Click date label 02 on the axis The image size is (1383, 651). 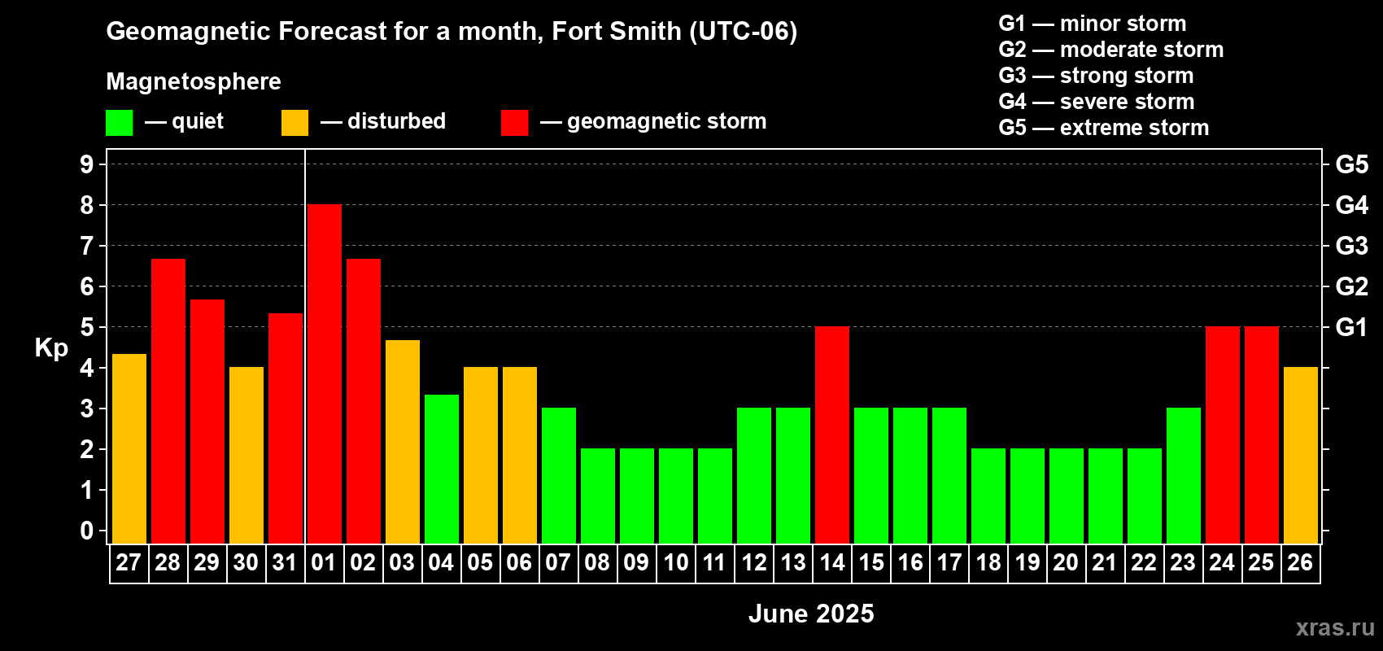click(x=363, y=563)
